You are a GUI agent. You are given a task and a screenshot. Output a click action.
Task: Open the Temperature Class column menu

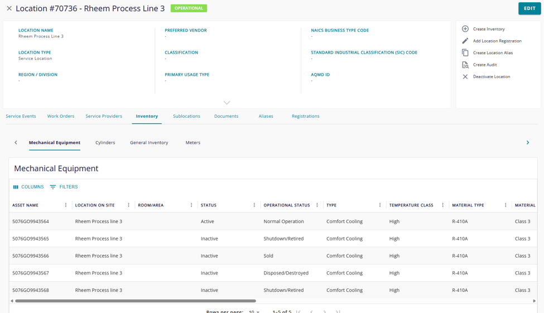442,205
